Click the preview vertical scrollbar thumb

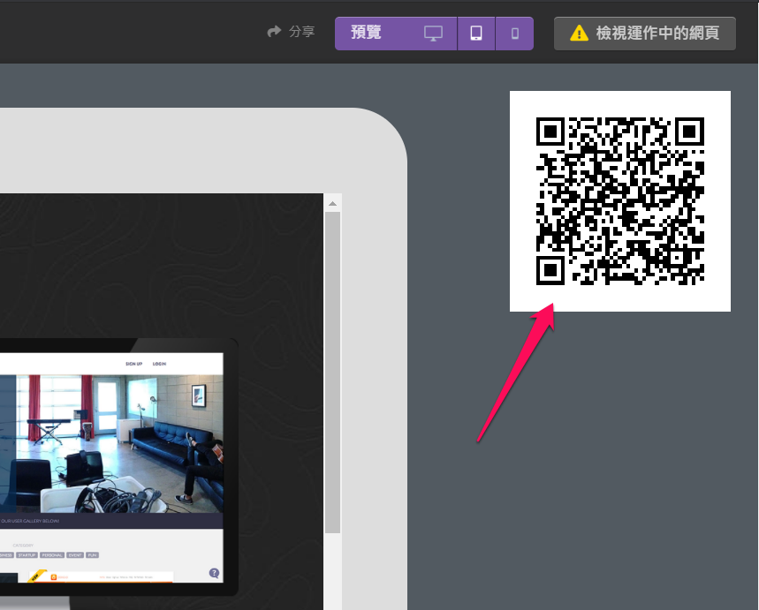coord(332,373)
